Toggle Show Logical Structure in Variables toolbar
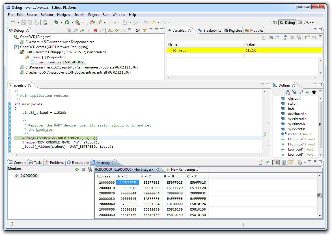Image resolution: width=332 pixels, height=236 pixels. coord(270,38)
